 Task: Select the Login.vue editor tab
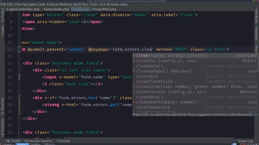click(x=80, y=9)
